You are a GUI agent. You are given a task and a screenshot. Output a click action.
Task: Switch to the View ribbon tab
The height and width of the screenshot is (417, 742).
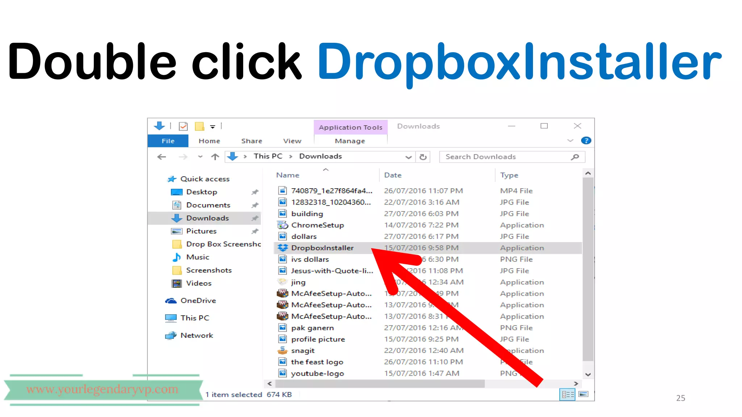tap(292, 141)
